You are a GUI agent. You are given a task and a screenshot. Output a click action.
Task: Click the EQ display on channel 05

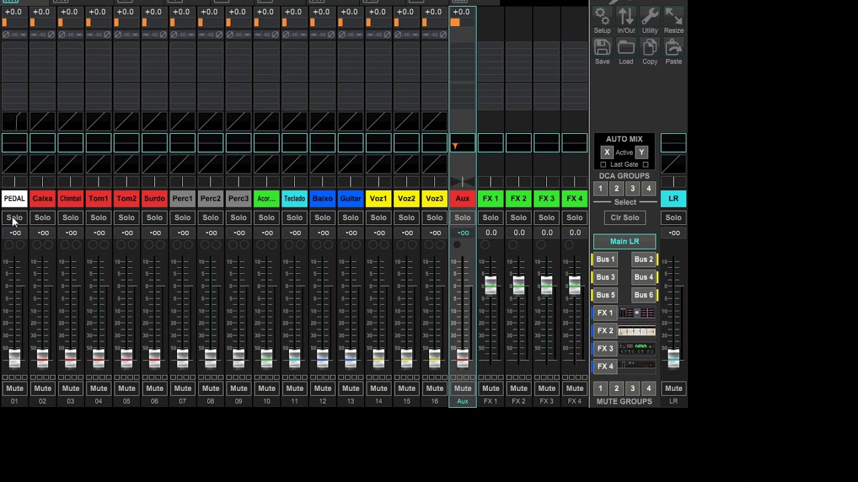[x=126, y=143]
